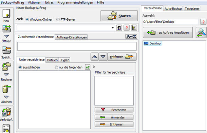Select the ausschließen option
The width and height of the screenshot is (207, 133).
pyautogui.click(x=20, y=67)
